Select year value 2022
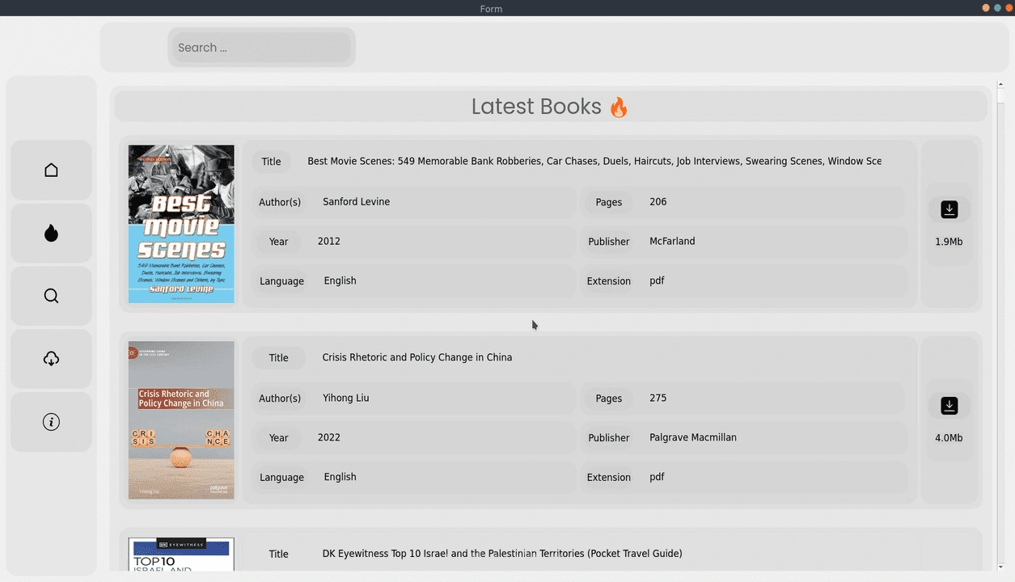Image resolution: width=1015 pixels, height=582 pixels. pos(329,437)
